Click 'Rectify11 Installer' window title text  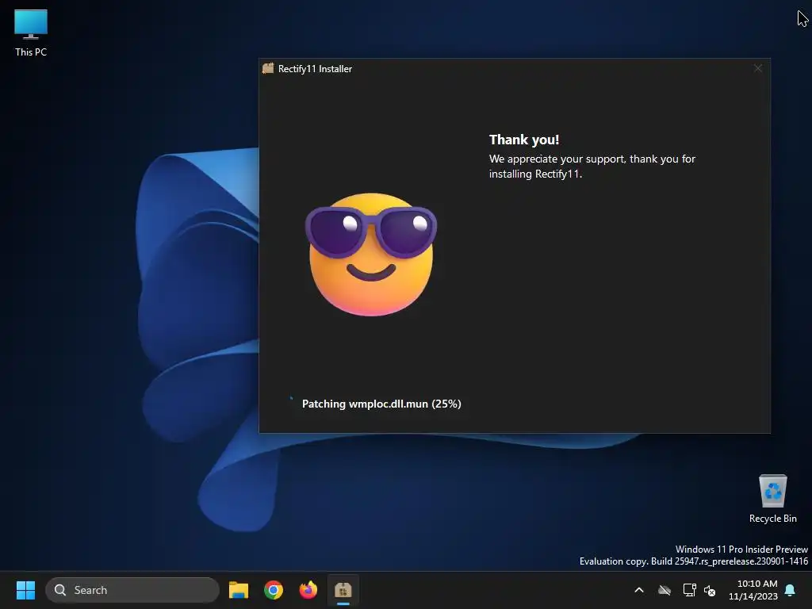click(x=315, y=69)
